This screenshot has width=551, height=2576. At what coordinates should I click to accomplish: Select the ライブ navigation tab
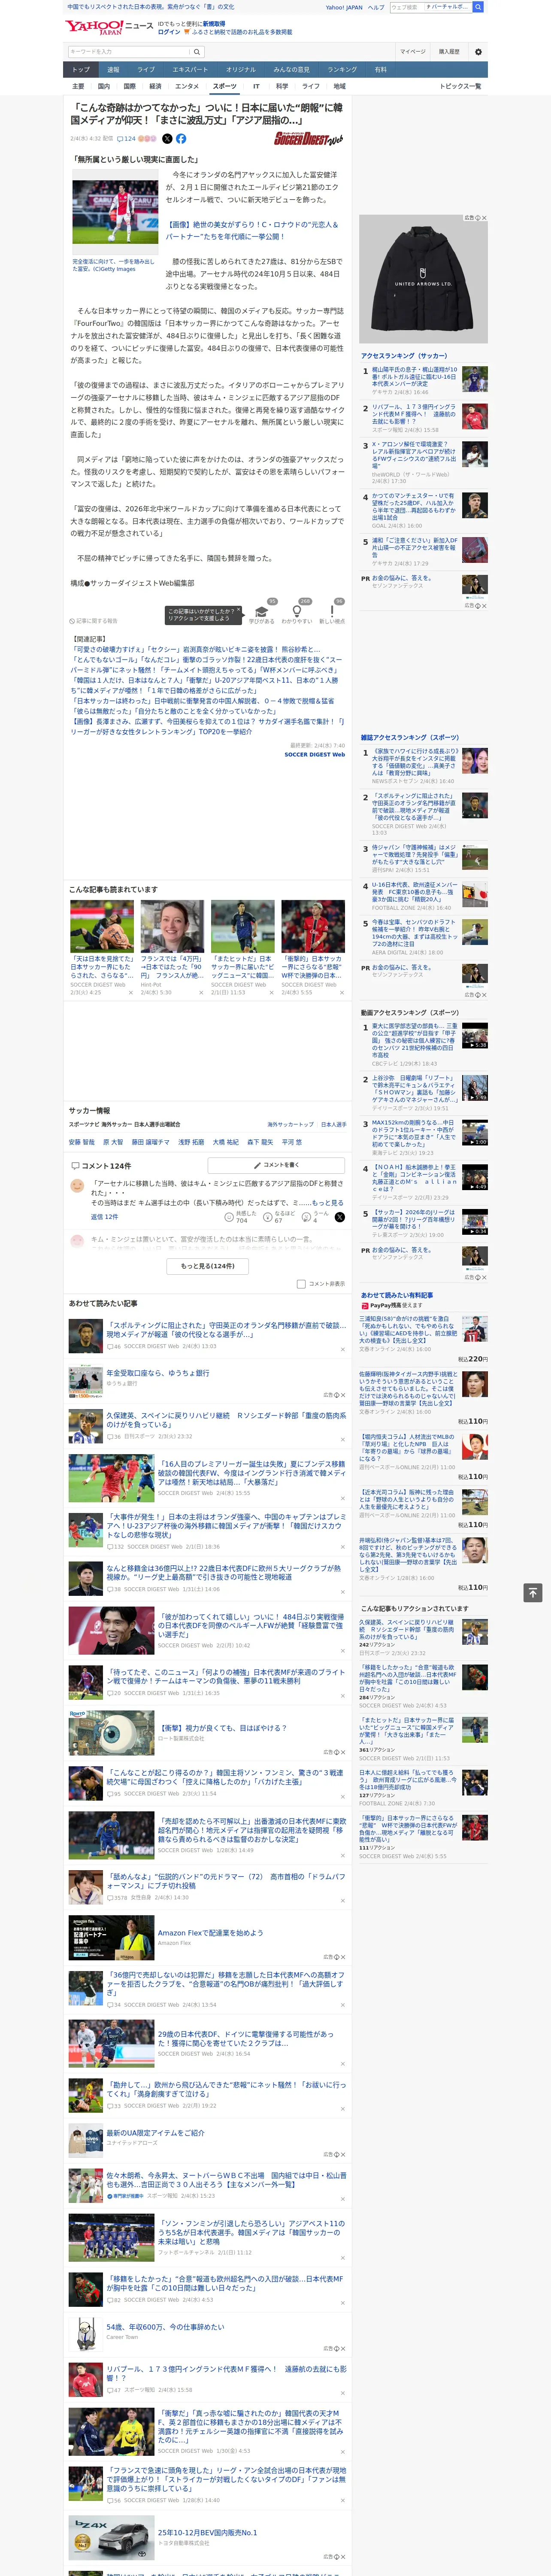pyautogui.click(x=146, y=70)
